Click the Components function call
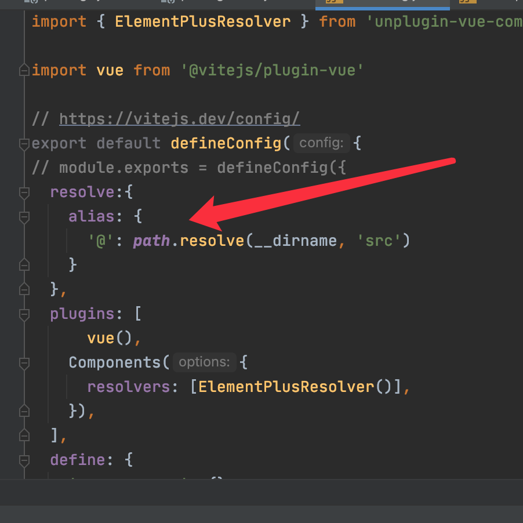This screenshot has width=523, height=523. (115, 362)
